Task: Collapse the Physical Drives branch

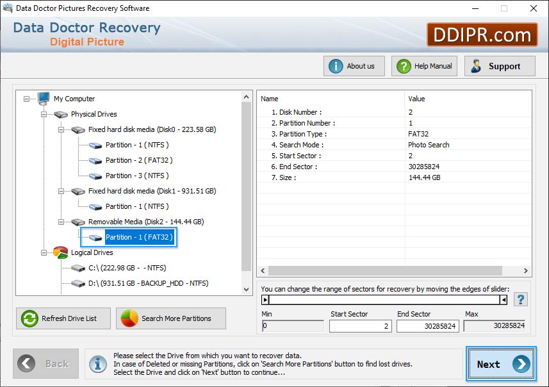Action: point(44,114)
